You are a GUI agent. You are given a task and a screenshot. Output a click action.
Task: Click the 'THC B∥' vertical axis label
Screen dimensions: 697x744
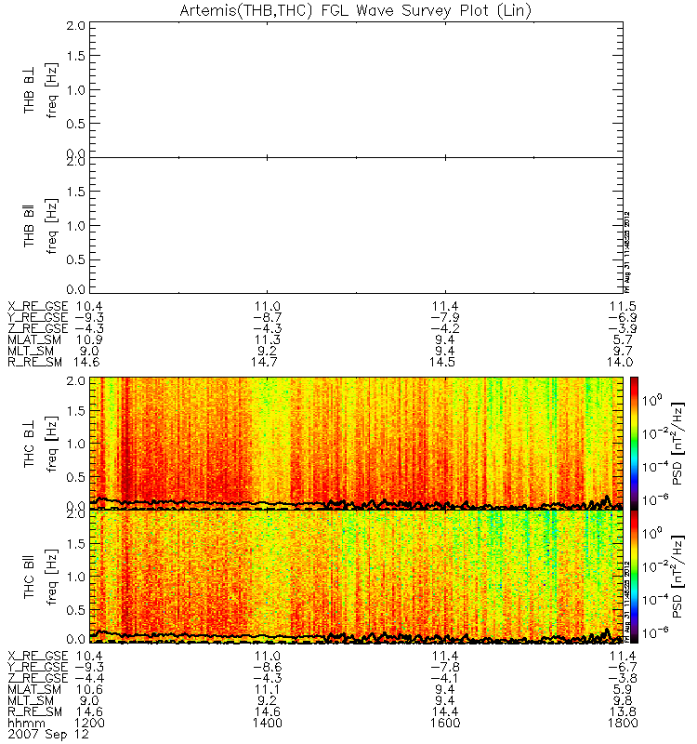point(29,578)
